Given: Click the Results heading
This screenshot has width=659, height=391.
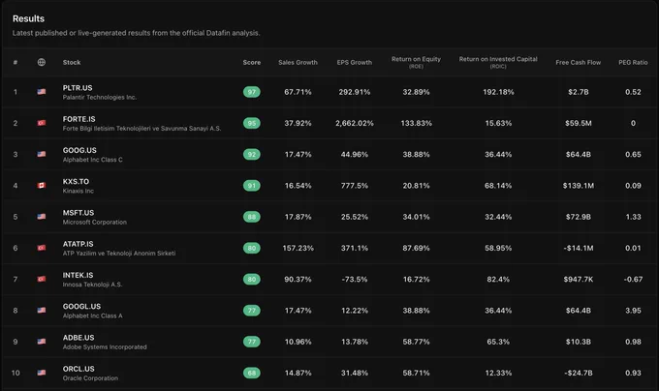Looking at the screenshot, I should click(28, 18).
